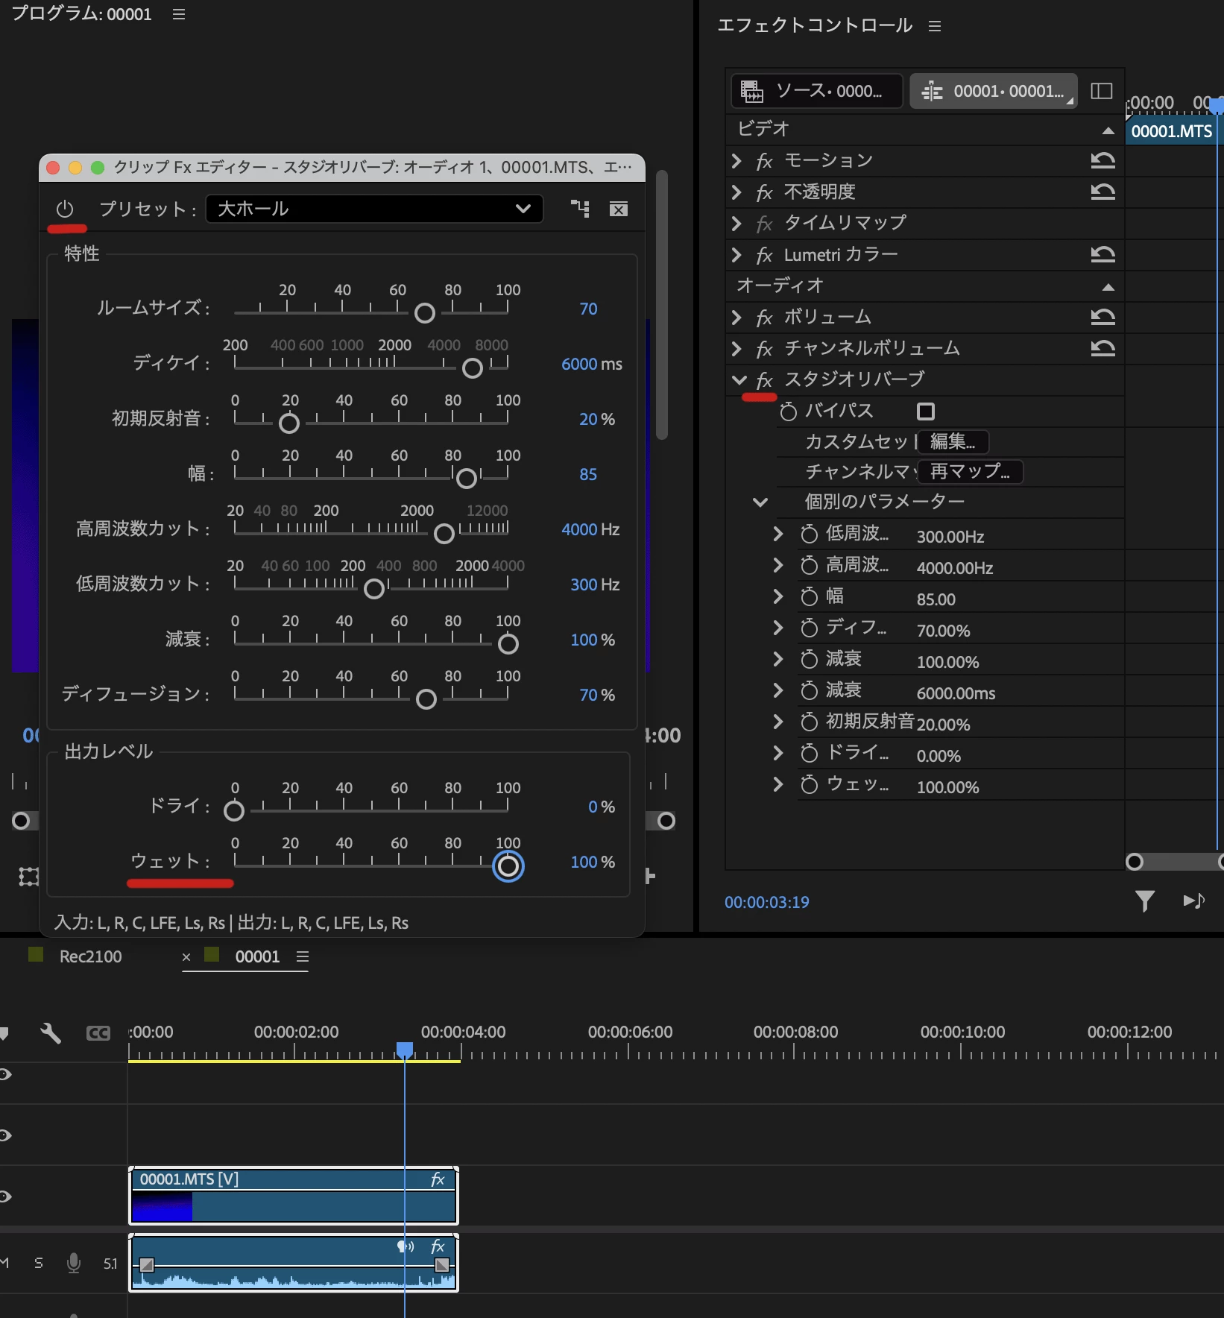Toggle the 高周波 stopwatch icon
The height and width of the screenshot is (1318, 1224).
pos(810,565)
